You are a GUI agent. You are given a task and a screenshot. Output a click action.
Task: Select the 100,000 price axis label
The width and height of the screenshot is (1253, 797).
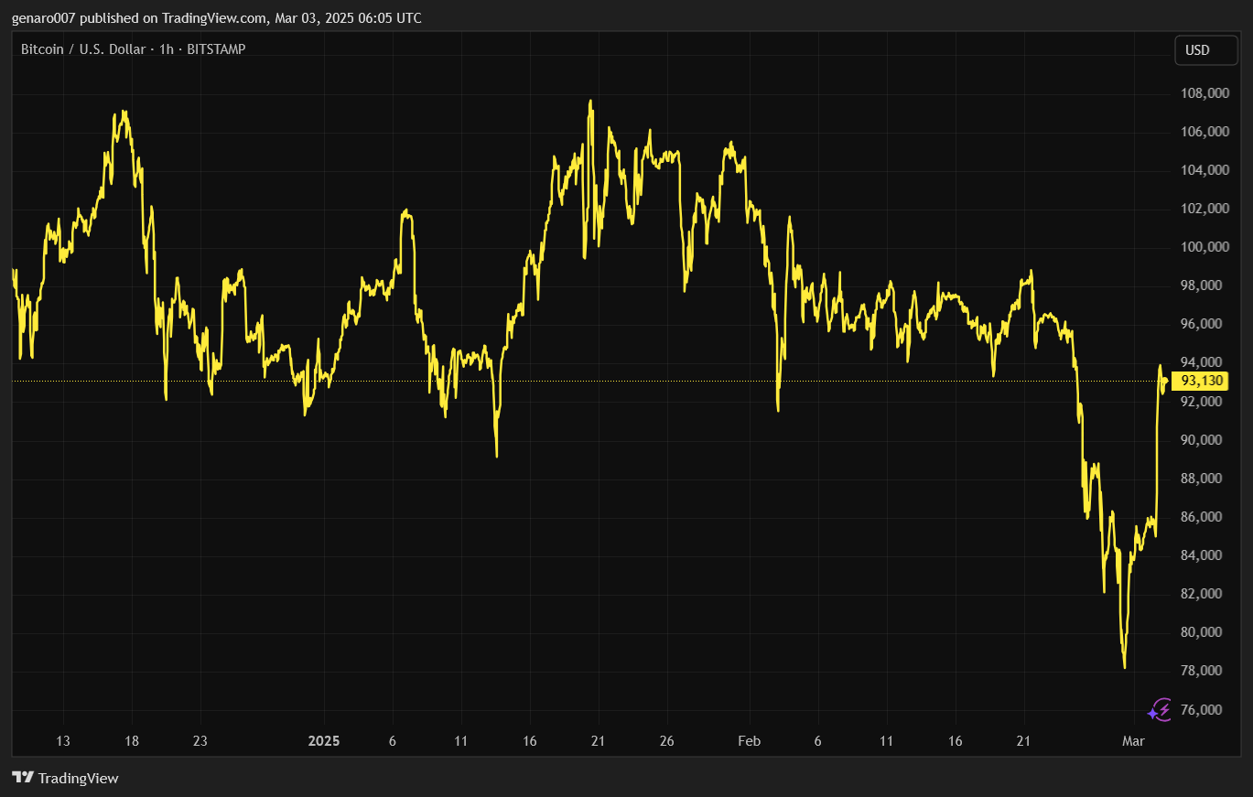1204,247
